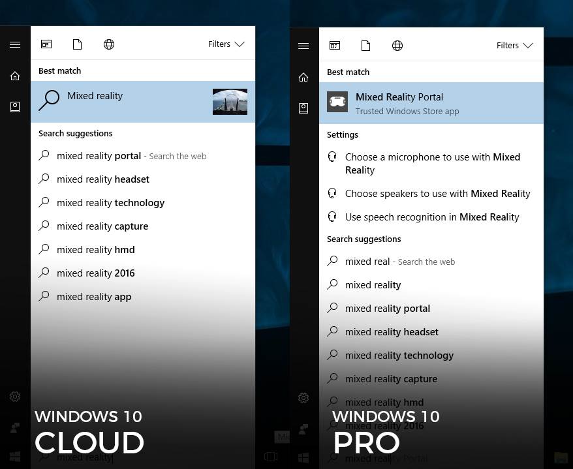This screenshot has width=573, height=469.
Task: Click Windows Start button below Cloud panel
Action: tap(15, 456)
